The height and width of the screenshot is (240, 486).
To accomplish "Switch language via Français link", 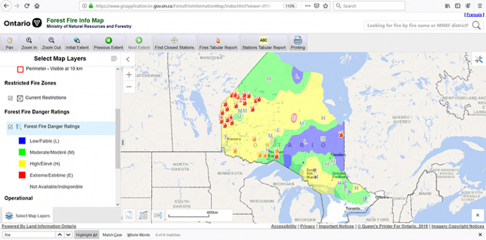I will [x=474, y=15].
